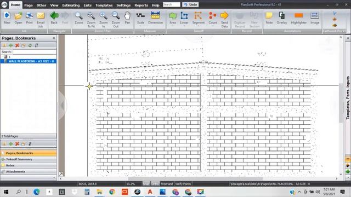This screenshot has width=351, height=197.
Task: Open the Help ribbon tab
Action: pyautogui.click(x=156, y=5)
